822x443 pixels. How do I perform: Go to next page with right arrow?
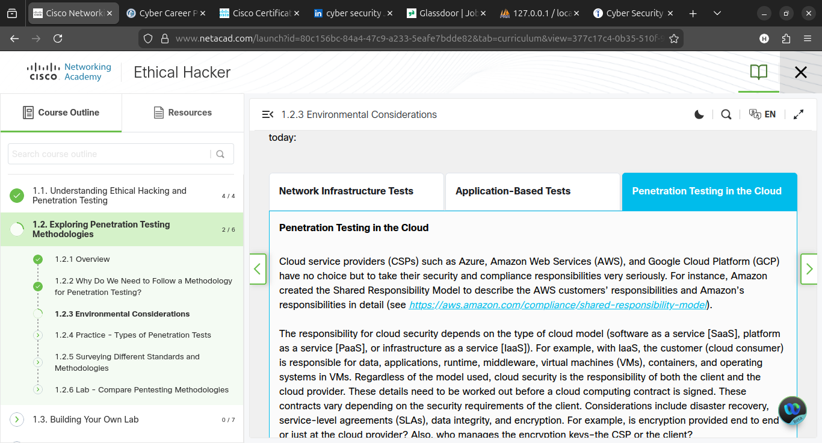pos(809,268)
